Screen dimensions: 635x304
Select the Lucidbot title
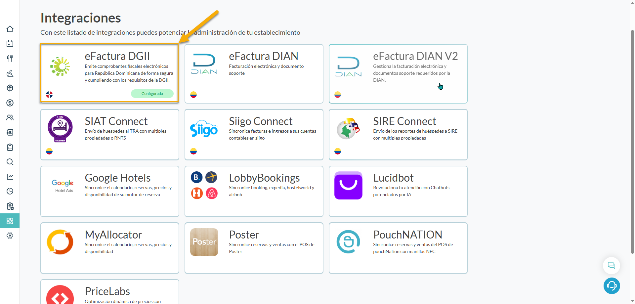393,178
